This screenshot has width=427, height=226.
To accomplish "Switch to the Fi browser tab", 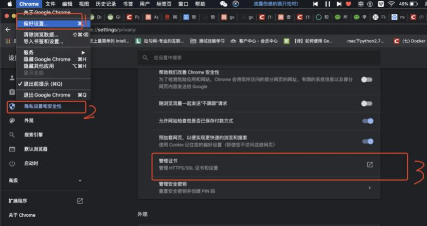I will 379,17.
